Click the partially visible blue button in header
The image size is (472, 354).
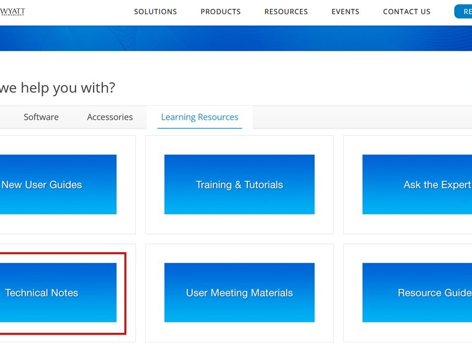point(464,12)
